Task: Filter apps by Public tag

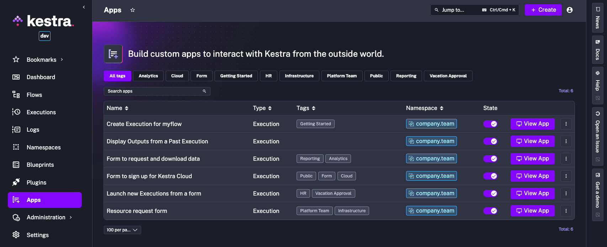Action: click(376, 76)
